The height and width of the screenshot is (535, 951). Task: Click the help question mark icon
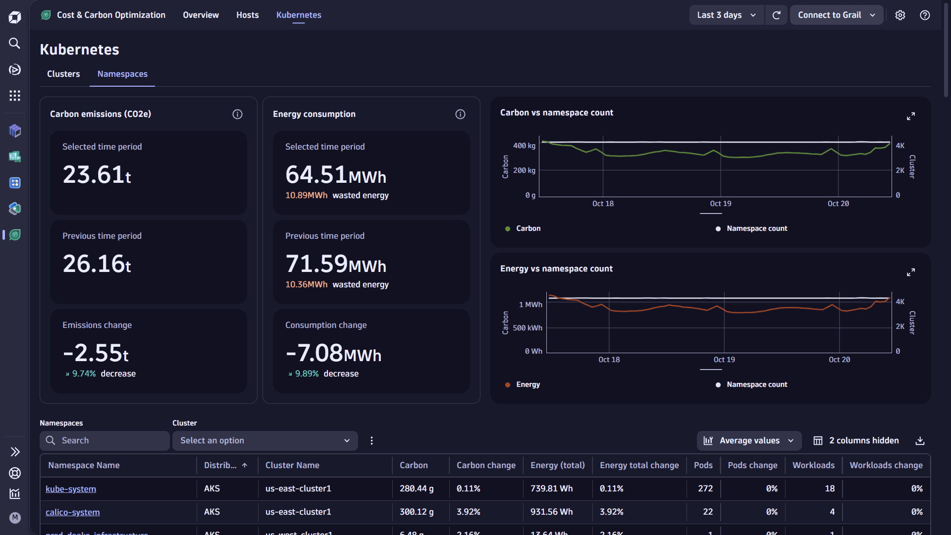[924, 15]
